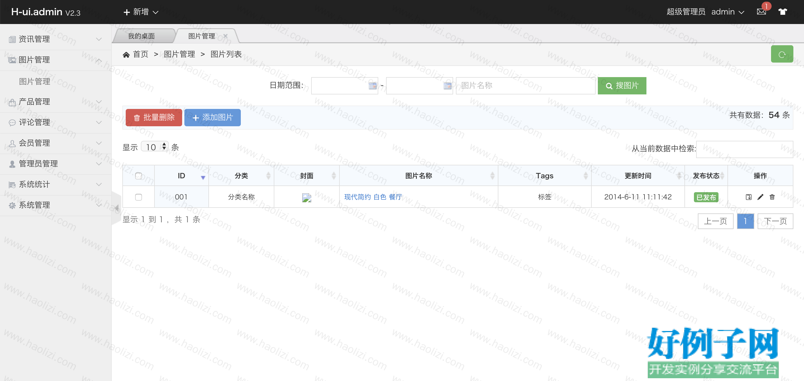Screen dimensions: 804x381
Task: Switch to the 我的桌面 tab
Action: click(x=141, y=36)
